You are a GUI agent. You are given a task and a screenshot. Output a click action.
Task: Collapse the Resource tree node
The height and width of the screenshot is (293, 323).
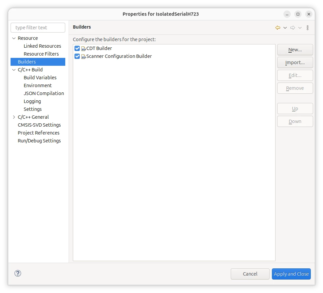(14, 38)
